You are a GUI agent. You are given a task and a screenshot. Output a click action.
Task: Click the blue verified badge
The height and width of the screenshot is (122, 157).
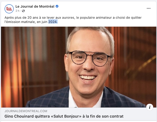(x=57, y=6)
